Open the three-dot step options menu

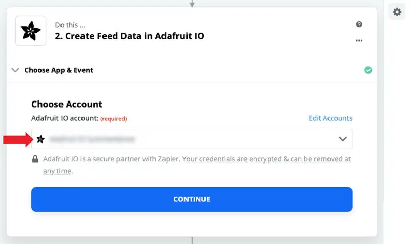pos(359,40)
